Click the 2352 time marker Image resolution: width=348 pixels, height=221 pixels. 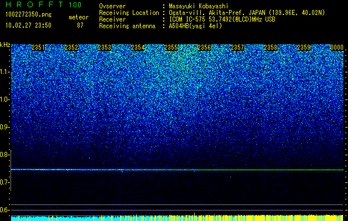[71, 48]
